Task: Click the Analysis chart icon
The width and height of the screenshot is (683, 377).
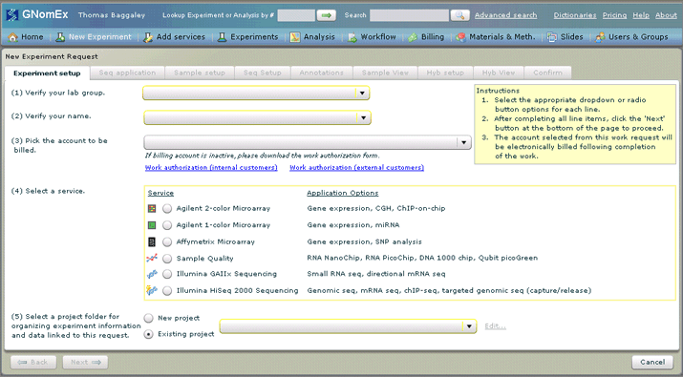Action: pyautogui.click(x=295, y=37)
